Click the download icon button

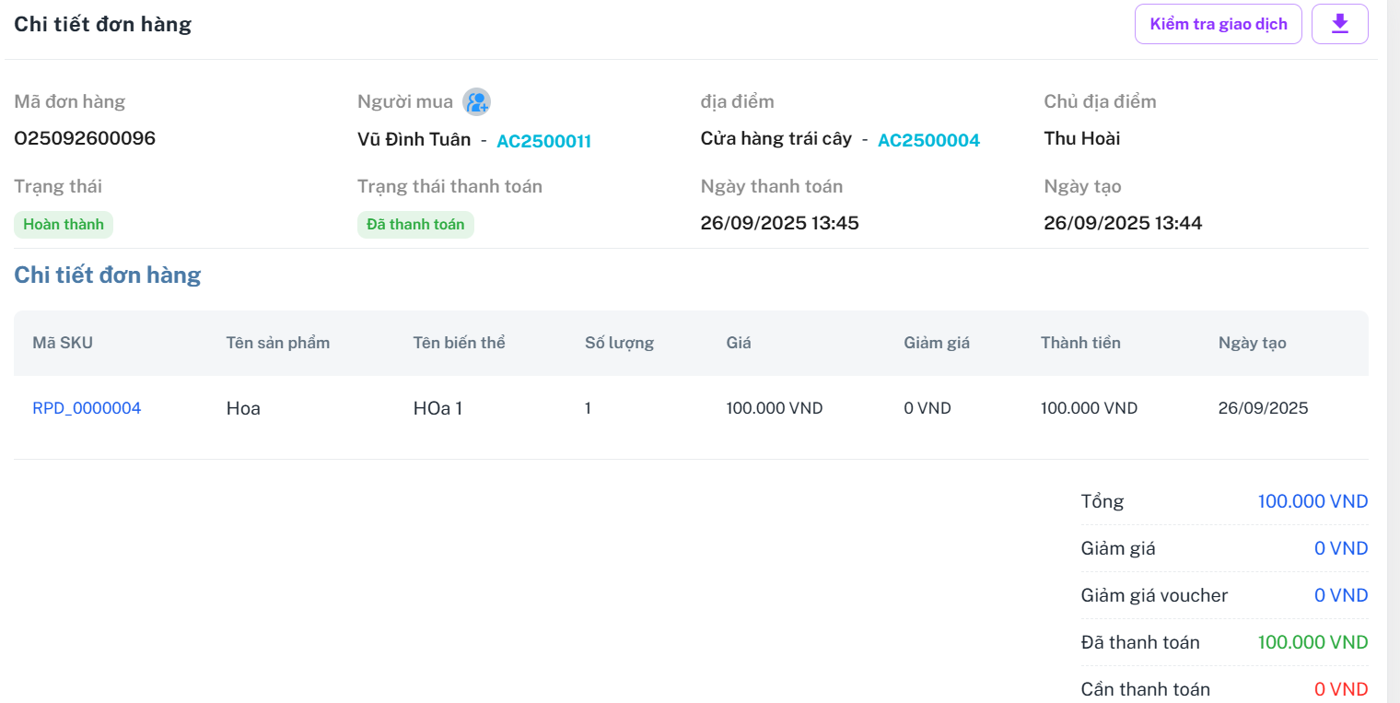pos(1339,24)
